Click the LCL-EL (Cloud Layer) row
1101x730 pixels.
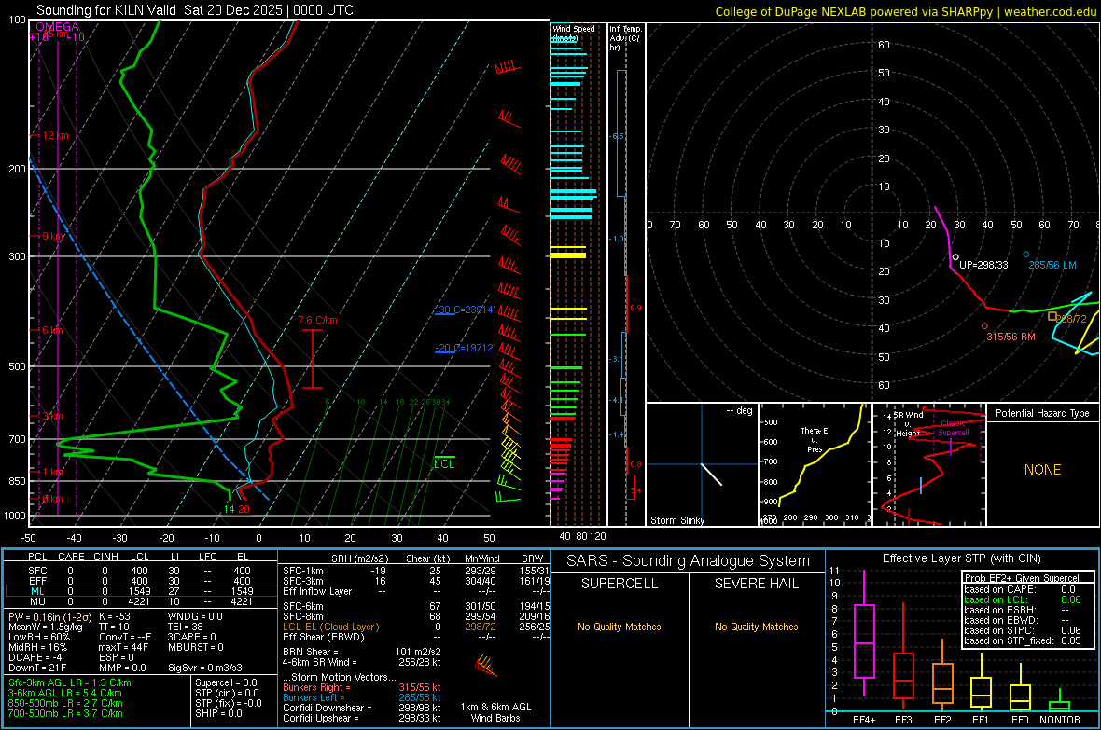click(x=416, y=627)
